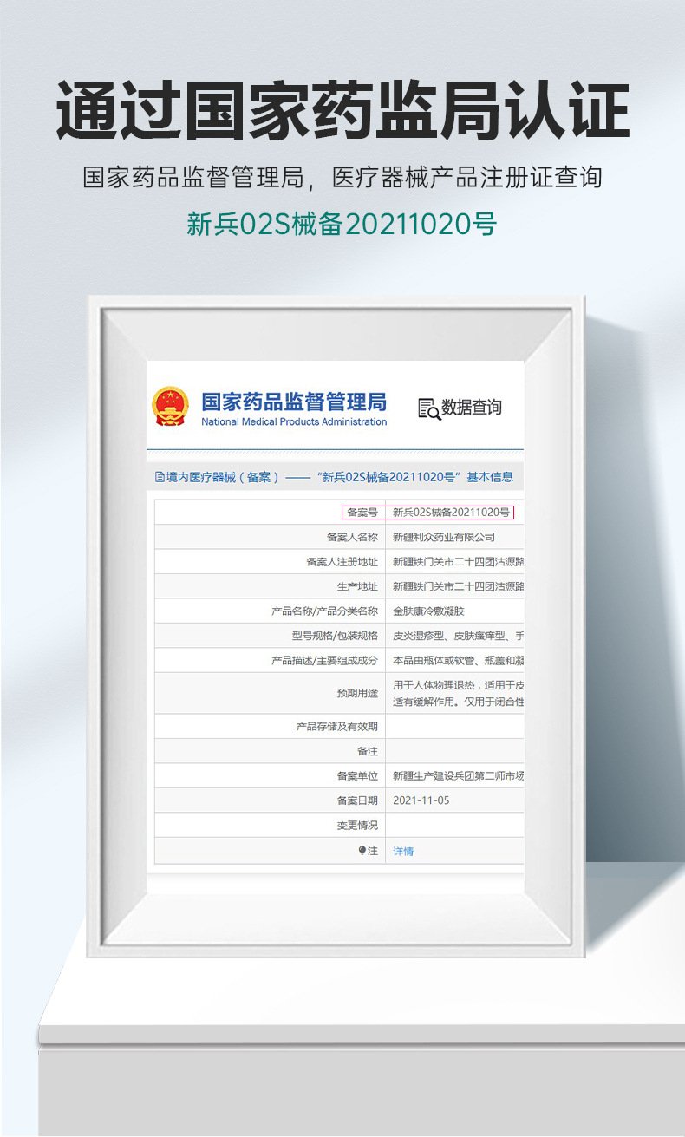Select the 预期用途 label cell
685x1137 pixels.
point(271,693)
